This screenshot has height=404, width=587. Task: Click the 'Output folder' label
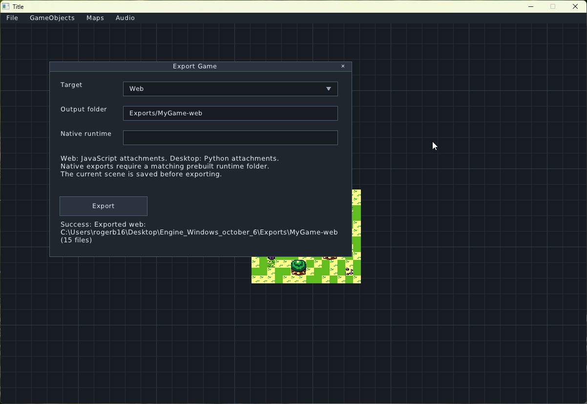pos(84,109)
